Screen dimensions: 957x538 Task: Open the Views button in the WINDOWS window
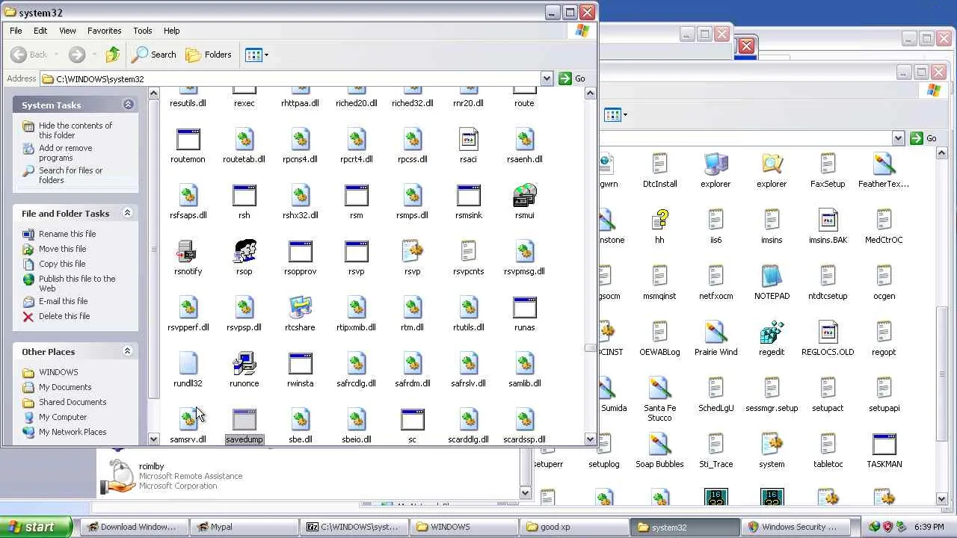pyautogui.click(x=615, y=114)
